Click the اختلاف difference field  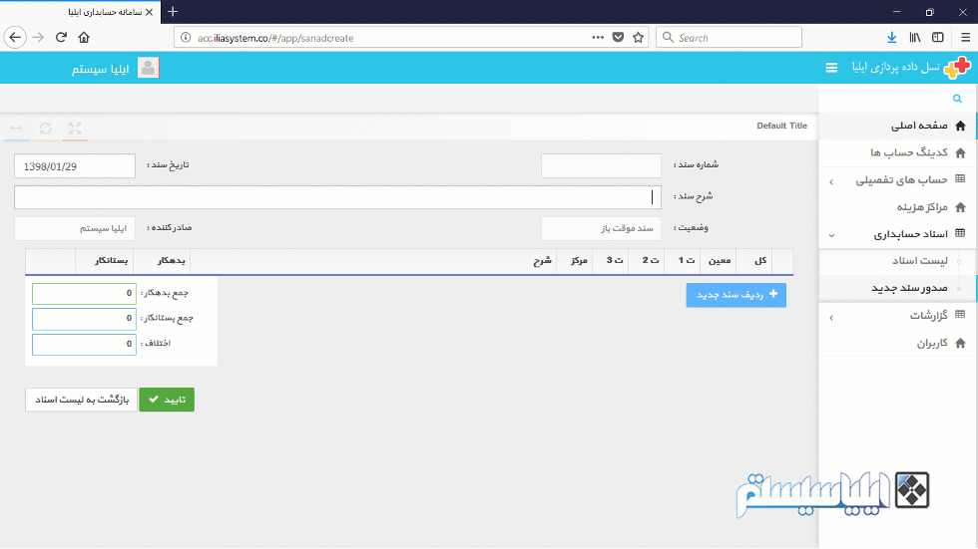point(84,344)
